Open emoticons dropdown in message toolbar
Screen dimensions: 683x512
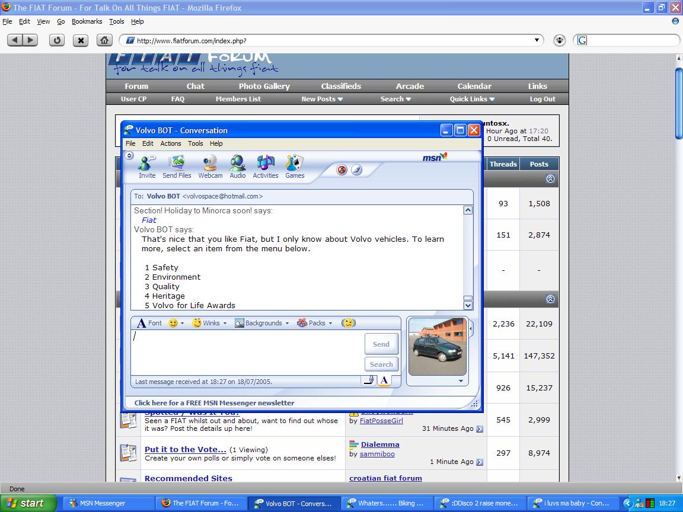(x=182, y=323)
